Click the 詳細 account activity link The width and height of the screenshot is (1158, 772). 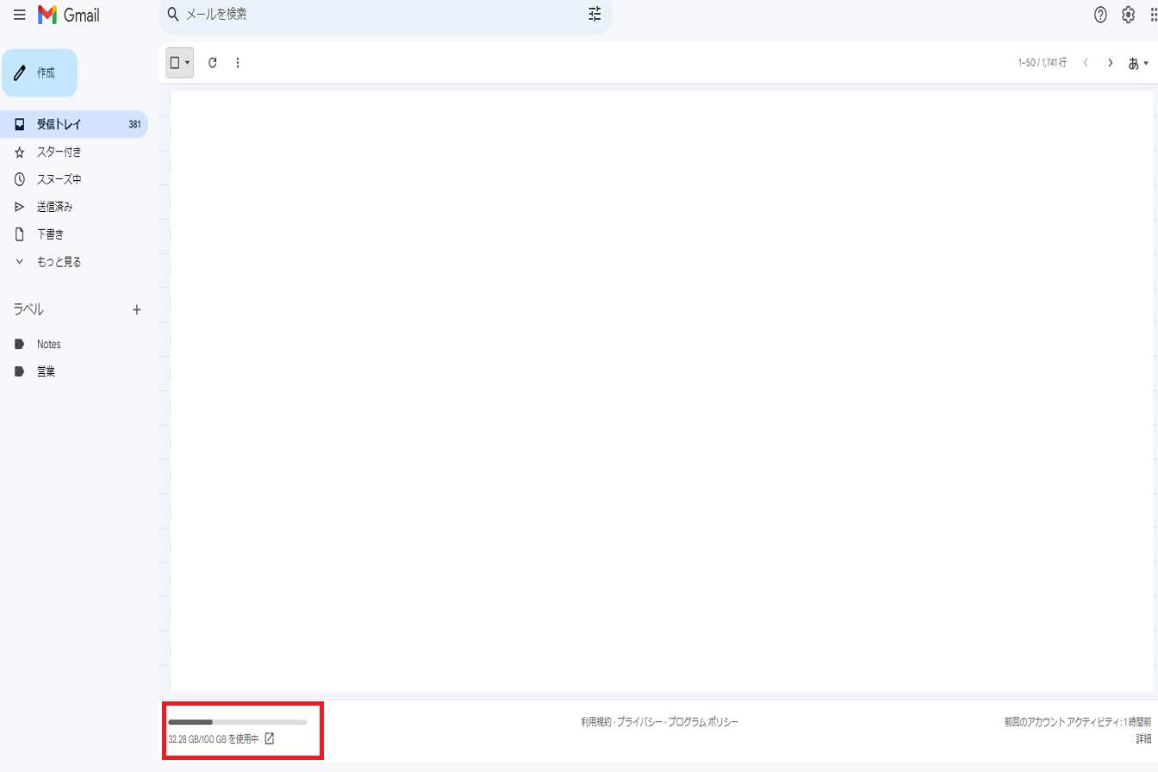[x=1142, y=738]
